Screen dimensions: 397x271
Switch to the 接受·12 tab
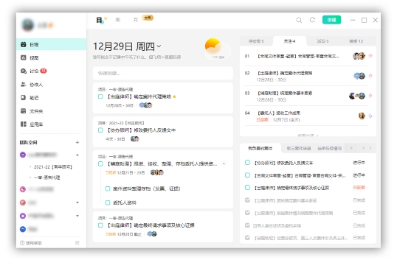[x=356, y=41]
